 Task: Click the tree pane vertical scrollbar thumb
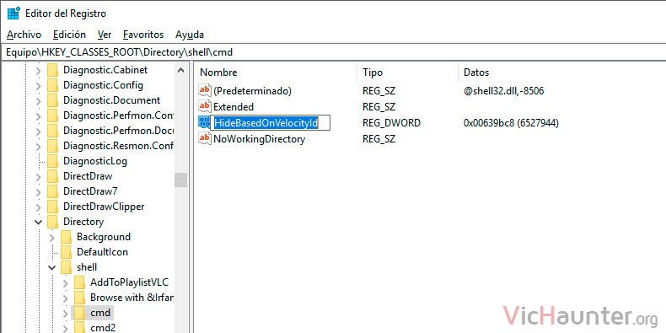tap(181, 180)
